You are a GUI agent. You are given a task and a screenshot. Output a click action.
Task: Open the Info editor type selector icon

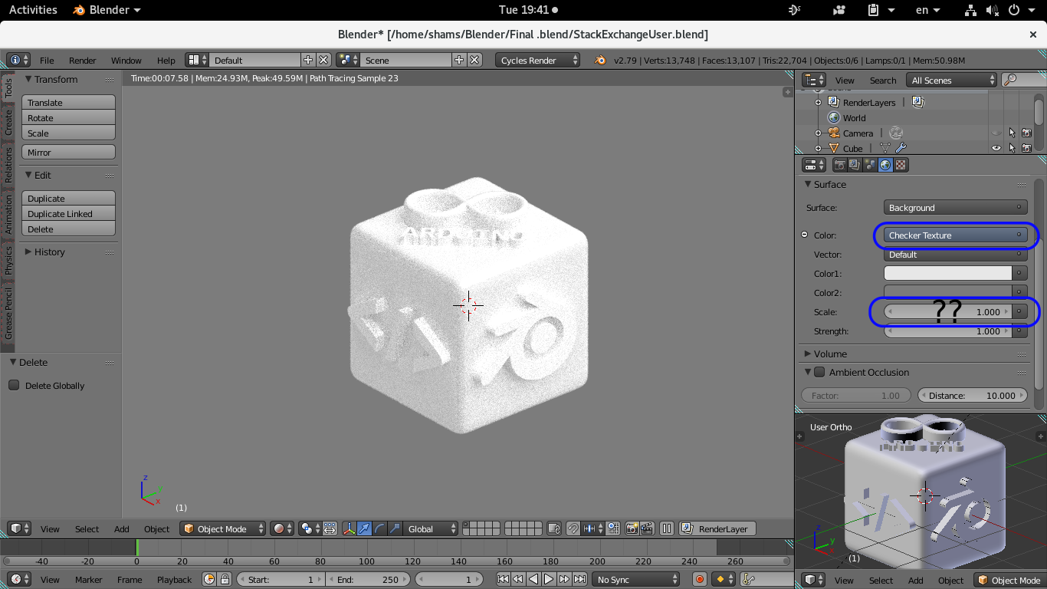[x=18, y=60]
